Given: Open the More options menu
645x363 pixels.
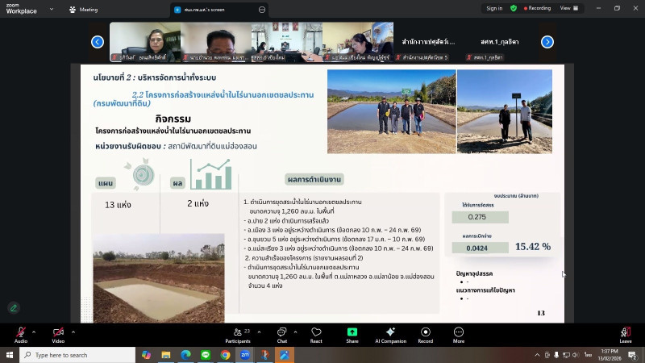Looking at the screenshot, I should tap(459, 333).
